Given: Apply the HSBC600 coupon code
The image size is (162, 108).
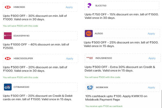Looking at the screenshot, I should [x=69, y=7].
